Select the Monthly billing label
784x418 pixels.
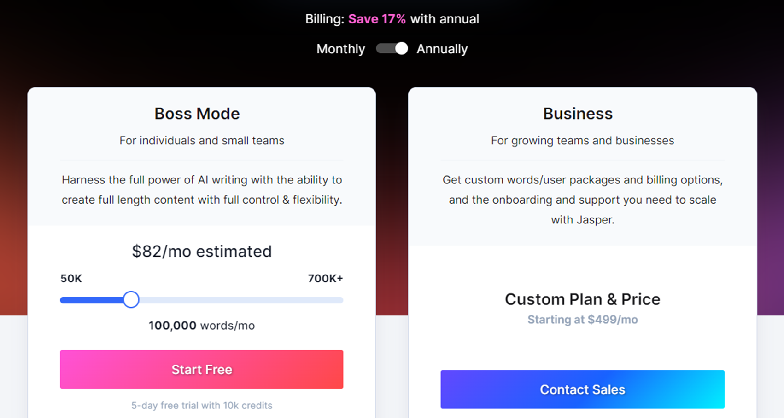(340, 49)
